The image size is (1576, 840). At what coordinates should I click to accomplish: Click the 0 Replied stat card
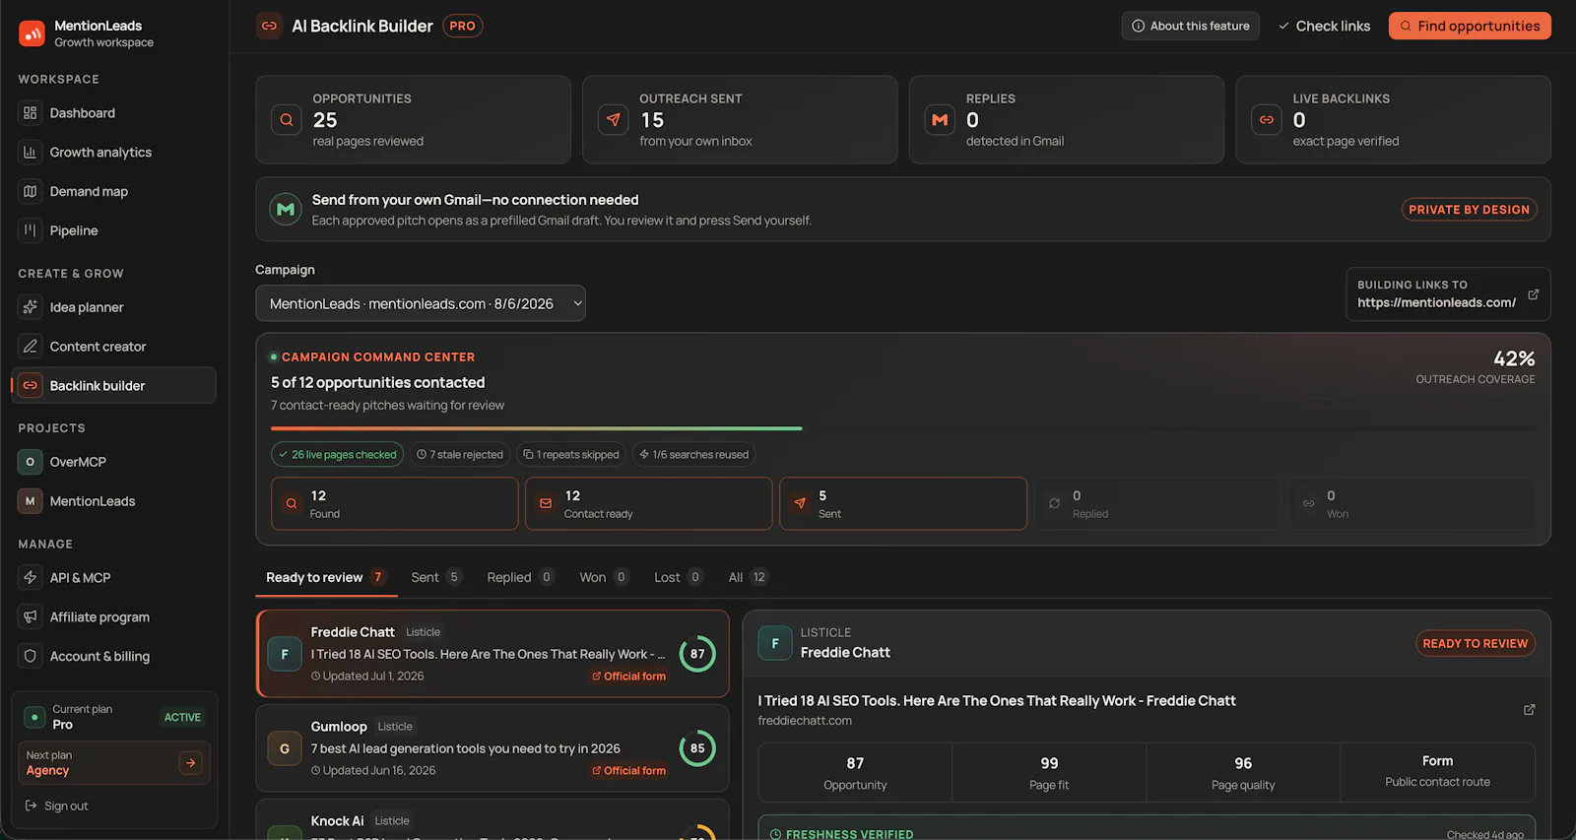(1157, 504)
